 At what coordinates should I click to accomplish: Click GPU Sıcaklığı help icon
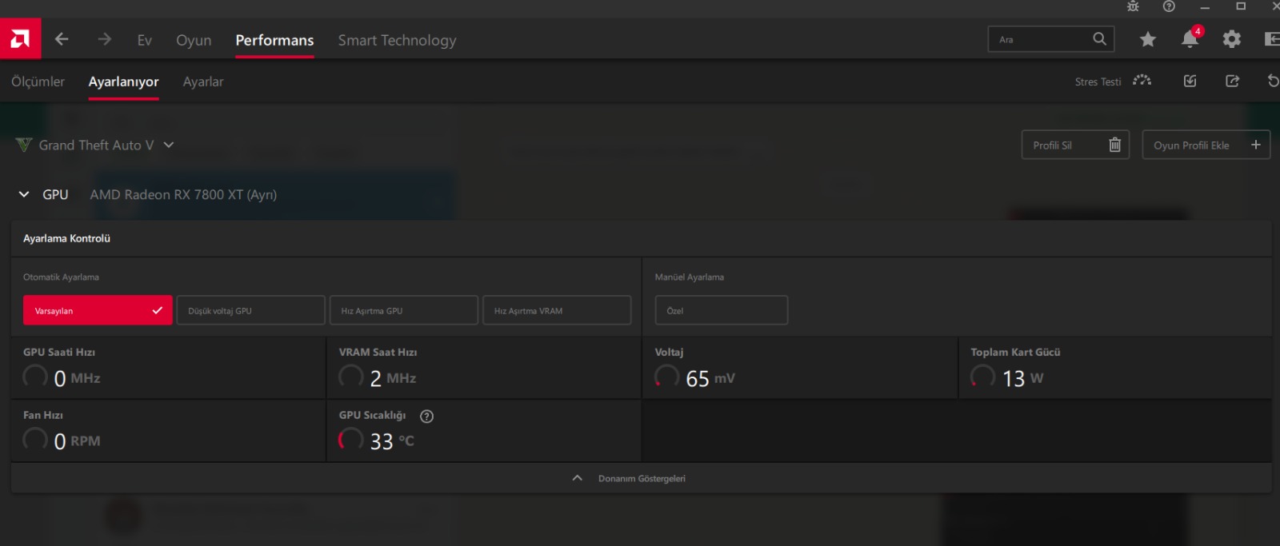426,416
